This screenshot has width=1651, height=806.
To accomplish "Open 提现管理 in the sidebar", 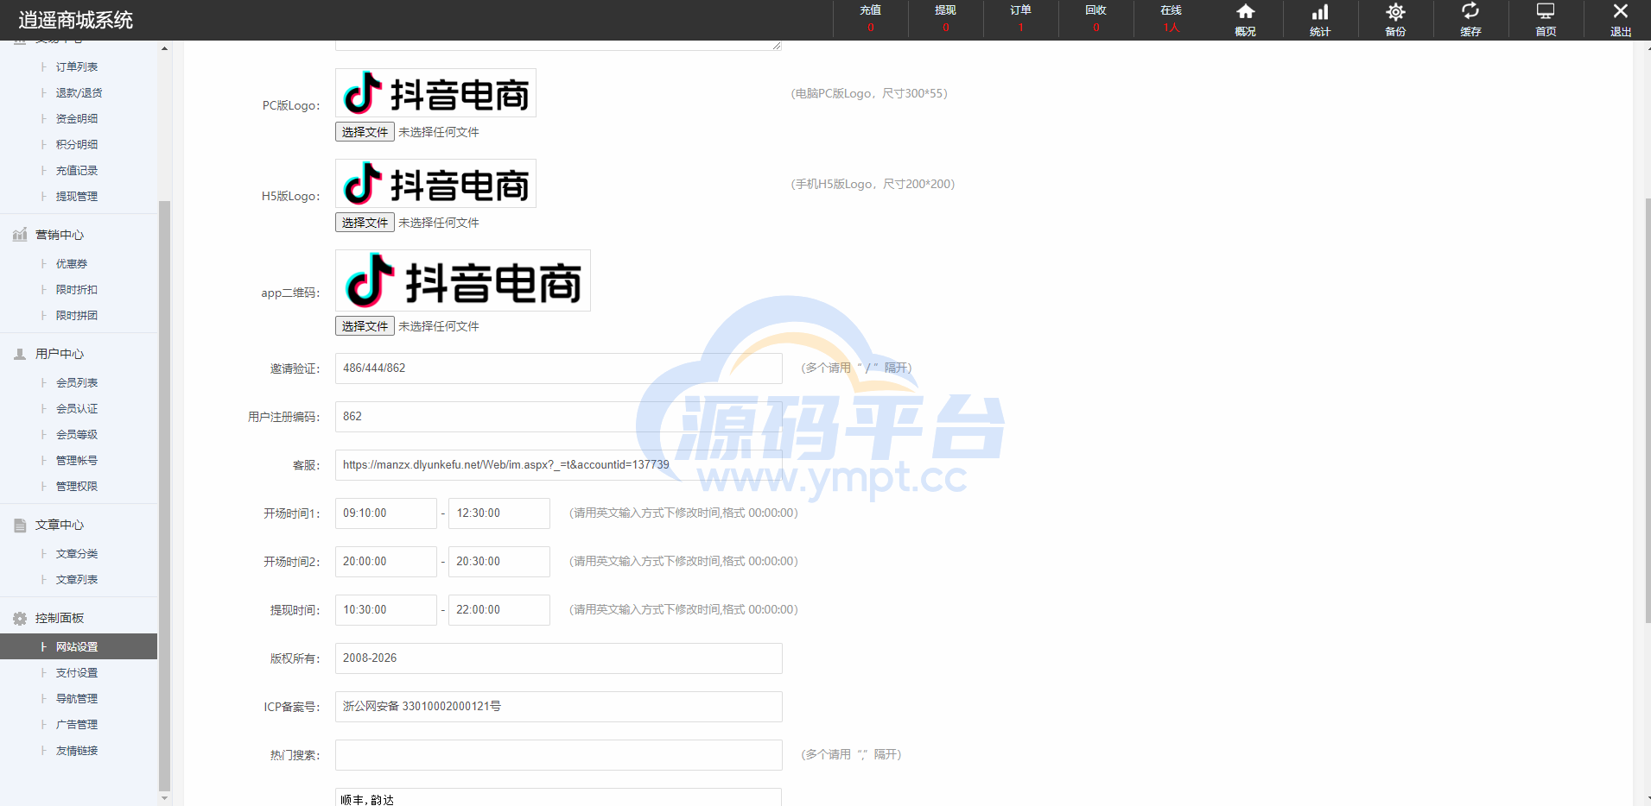I will 79,196.
